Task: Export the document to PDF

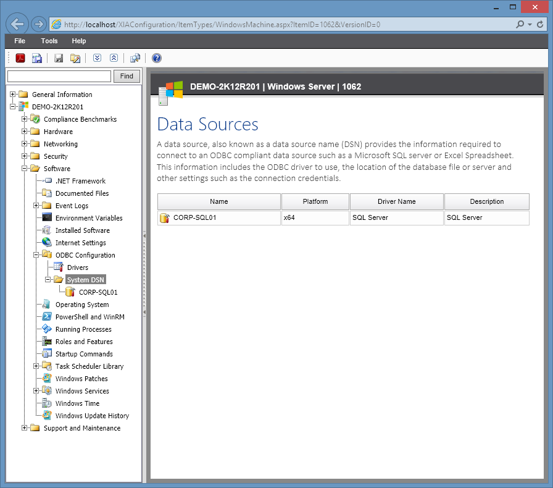Action: (19, 57)
